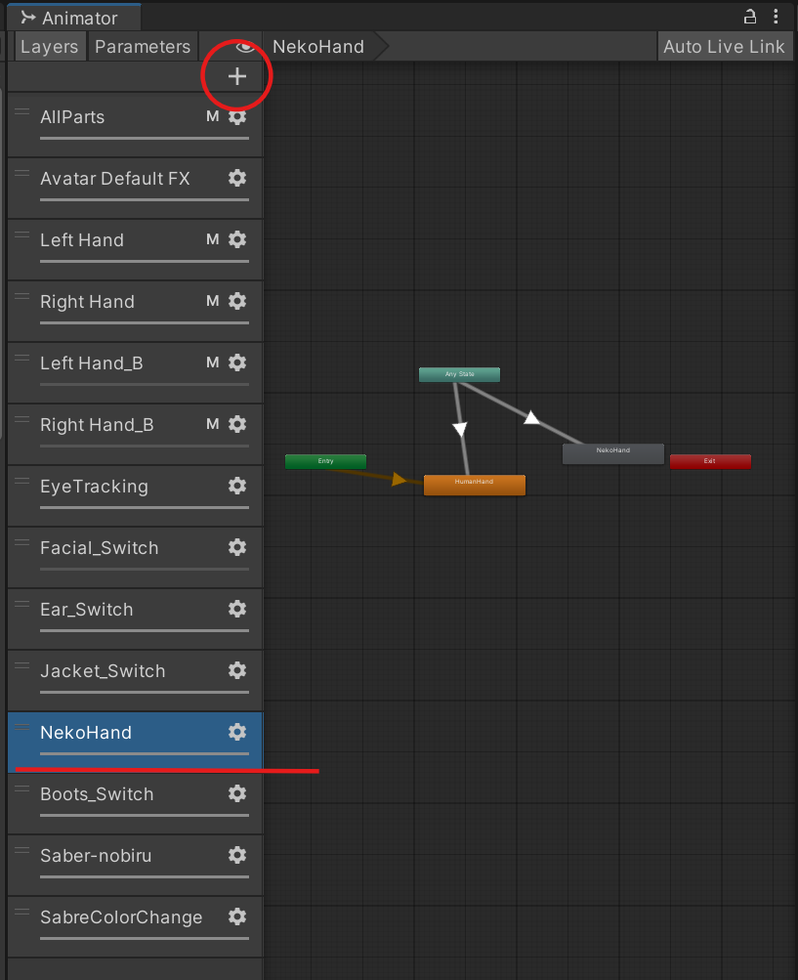This screenshot has width=798, height=980.
Task: Click the NekoHand breadcrumb
Action: 318,47
